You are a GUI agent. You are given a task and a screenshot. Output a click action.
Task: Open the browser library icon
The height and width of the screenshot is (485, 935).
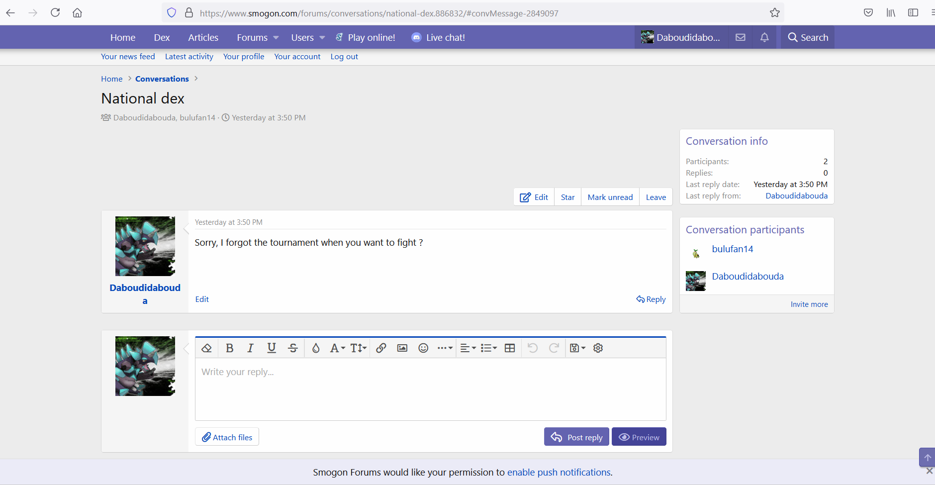coord(891,13)
